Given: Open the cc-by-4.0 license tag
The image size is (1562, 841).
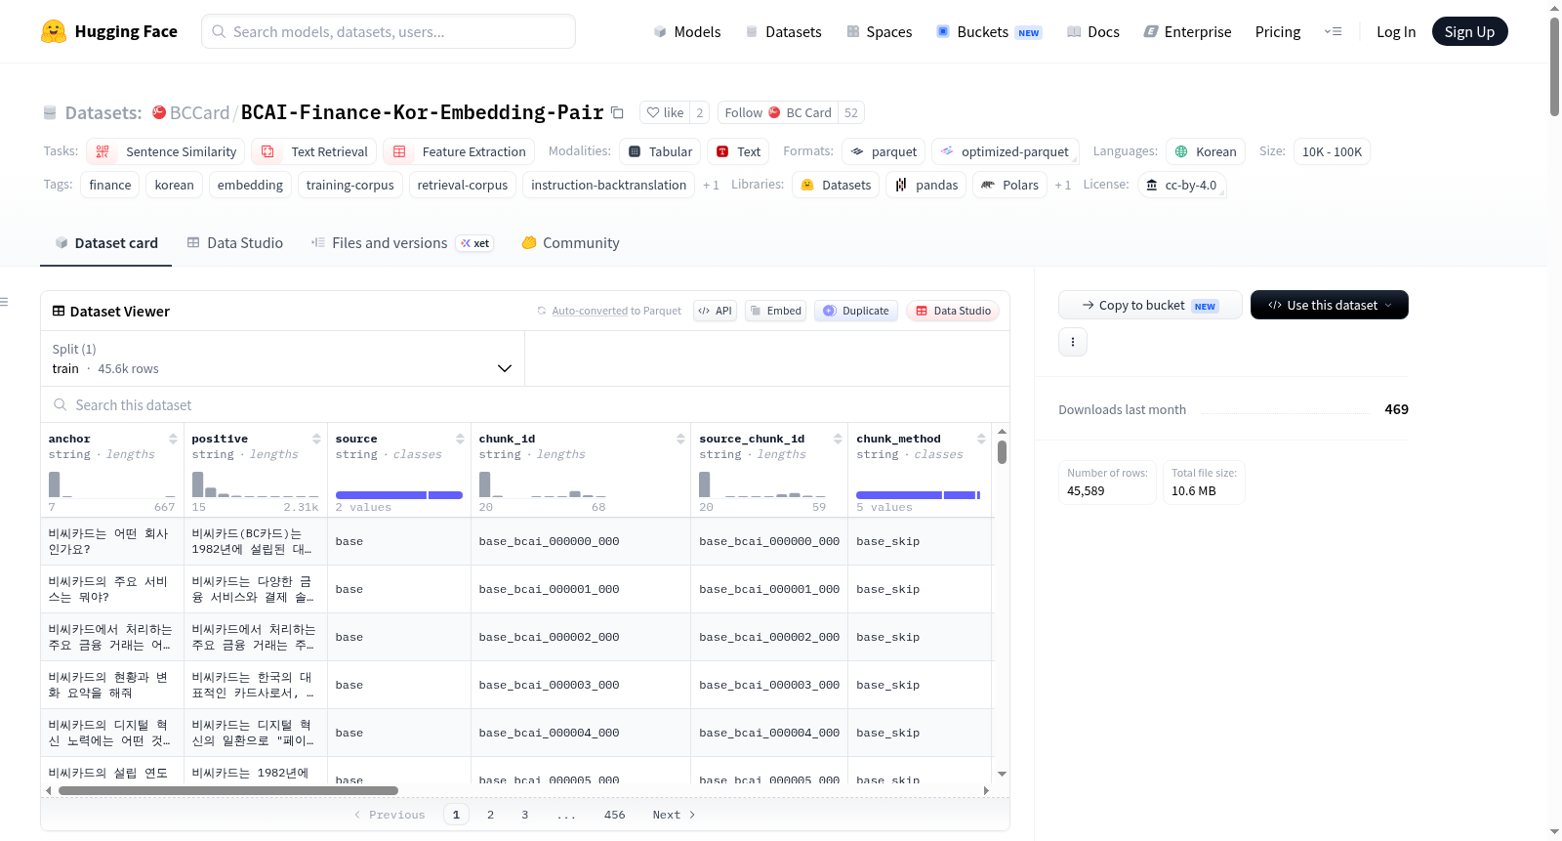Looking at the screenshot, I should (1181, 185).
